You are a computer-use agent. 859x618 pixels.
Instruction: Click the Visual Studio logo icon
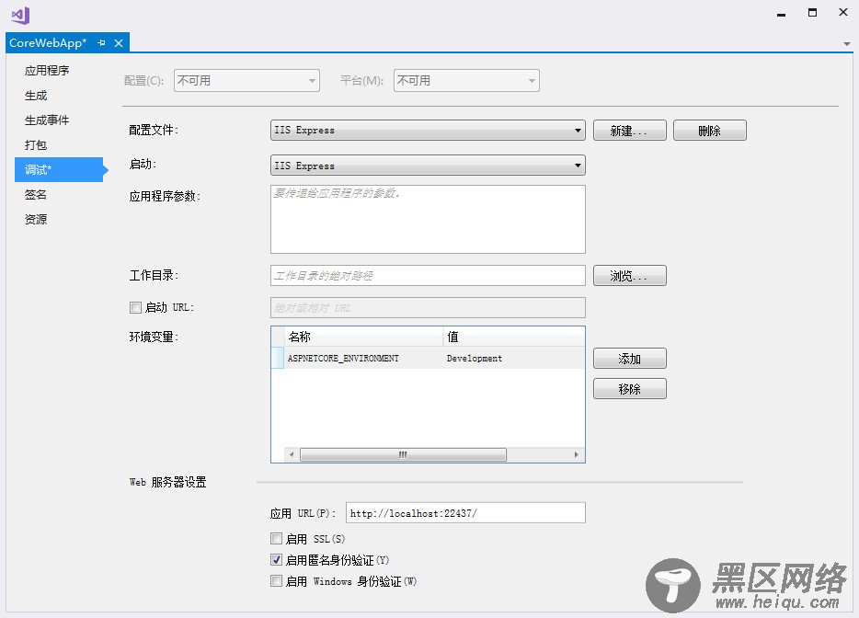tap(21, 16)
